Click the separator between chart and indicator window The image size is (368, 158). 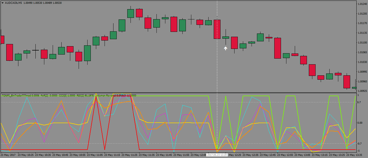178,93
